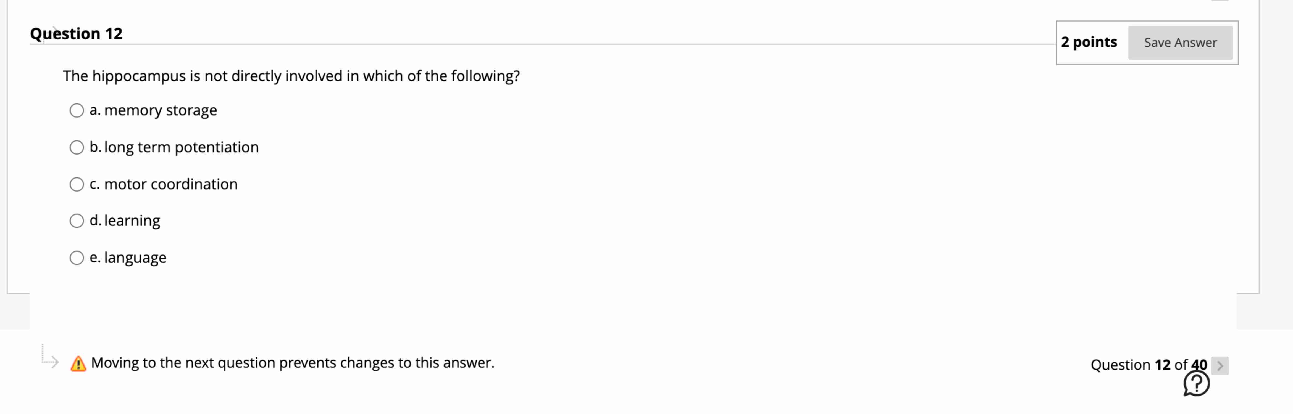Viewport: 1293px width, 414px height.
Task: Choose the "language" answer option
Action: coord(76,258)
